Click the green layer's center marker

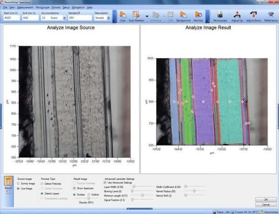pyautogui.click(x=186, y=102)
